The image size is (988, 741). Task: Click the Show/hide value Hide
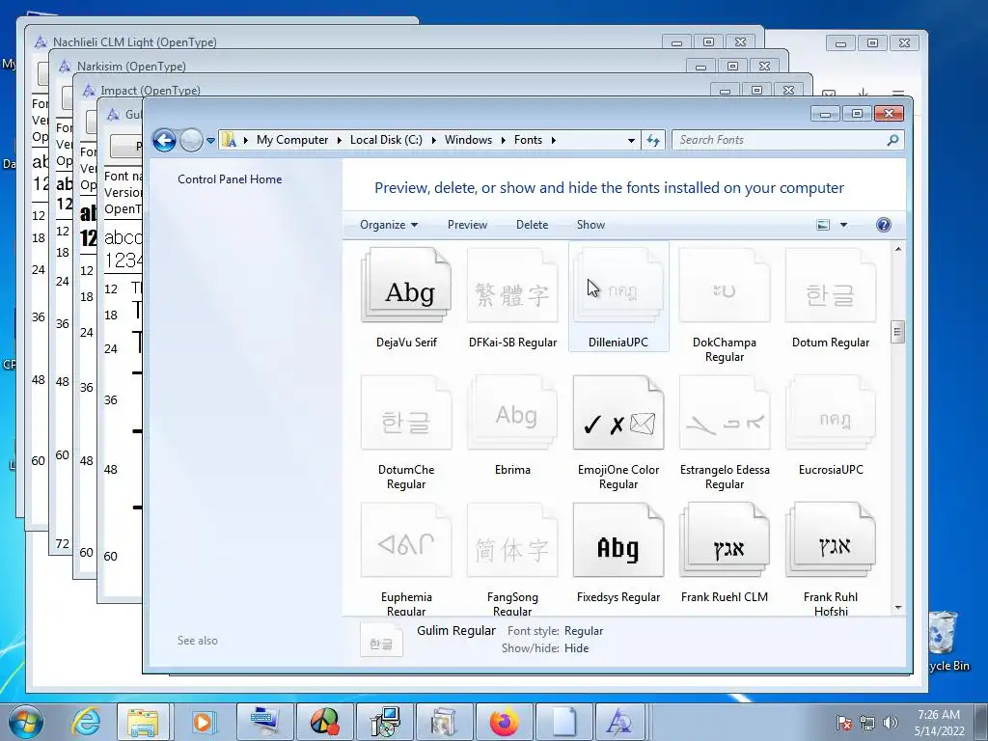(577, 648)
